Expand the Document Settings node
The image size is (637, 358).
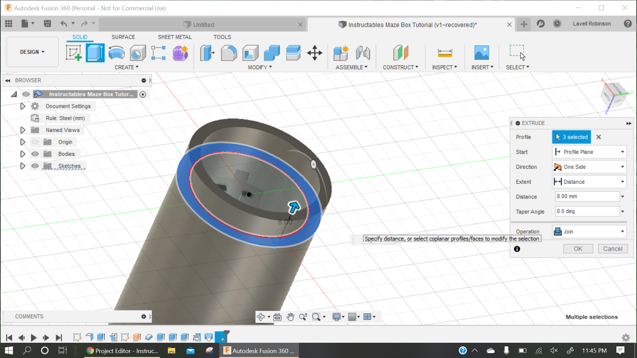23,106
